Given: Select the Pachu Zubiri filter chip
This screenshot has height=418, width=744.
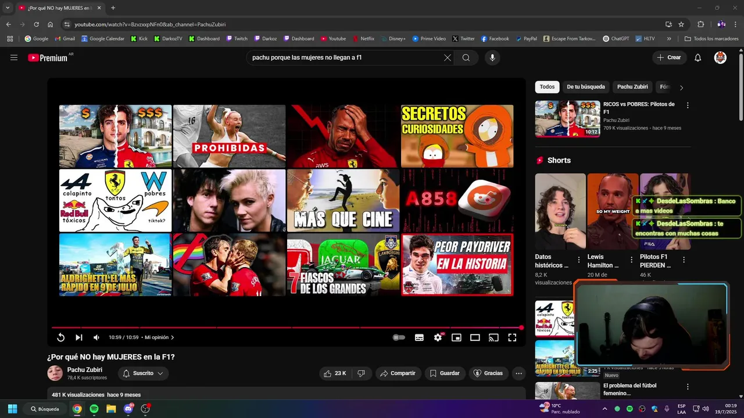Looking at the screenshot, I should (x=632, y=87).
